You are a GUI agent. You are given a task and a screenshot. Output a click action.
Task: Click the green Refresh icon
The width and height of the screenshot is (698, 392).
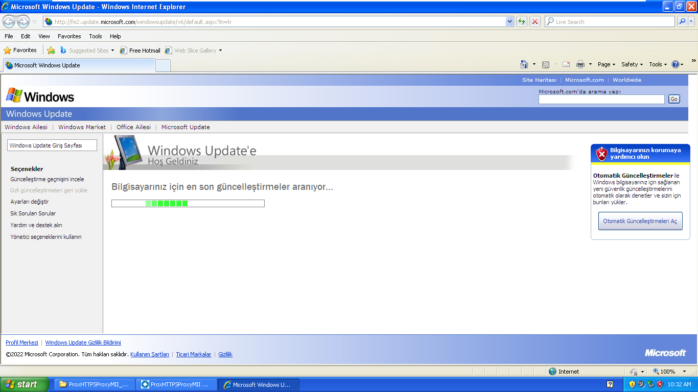coord(522,22)
